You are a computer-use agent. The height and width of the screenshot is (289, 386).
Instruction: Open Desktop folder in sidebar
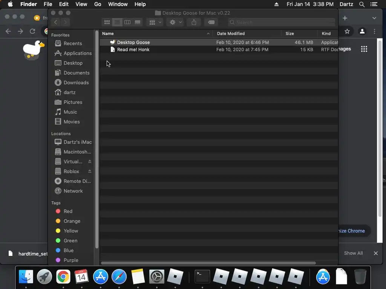[72, 63]
